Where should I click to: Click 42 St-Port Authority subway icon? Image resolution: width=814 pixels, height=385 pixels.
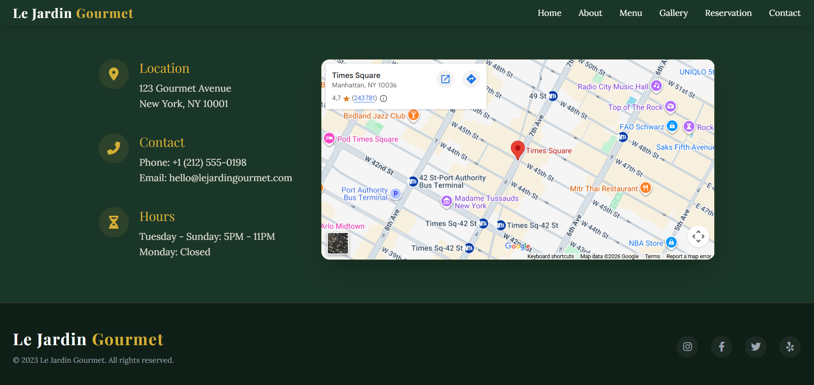click(x=413, y=182)
